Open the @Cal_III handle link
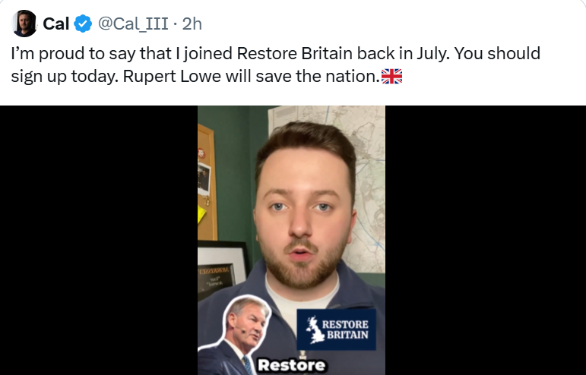The height and width of the screenshot is (375, 586). pos(133,24)
